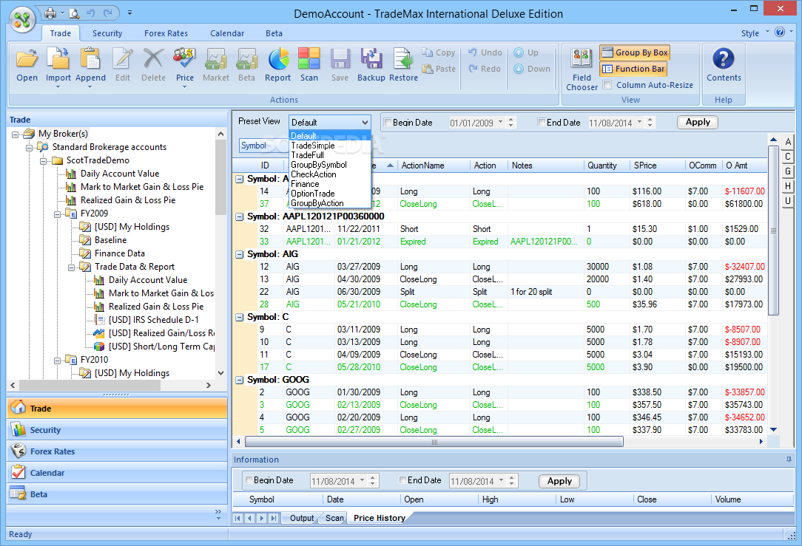Screen dimensions: 802x546
Task: Toggle the Function Bar option
Action: point(633,69)
